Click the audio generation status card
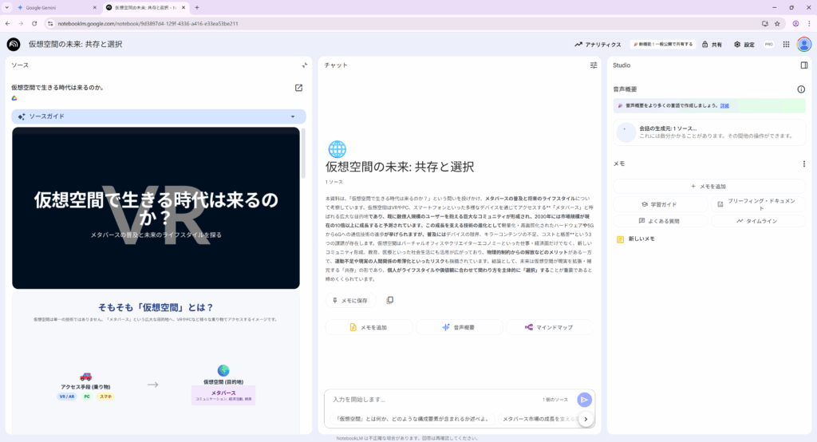Screen dimensions: 817x442 click(708, 132)
